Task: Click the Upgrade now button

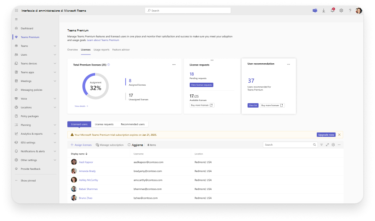Action: coord(326,134)
